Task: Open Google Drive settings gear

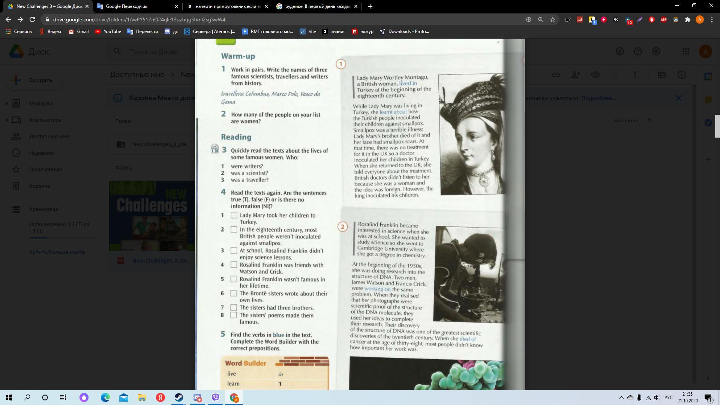Action: 656,52
